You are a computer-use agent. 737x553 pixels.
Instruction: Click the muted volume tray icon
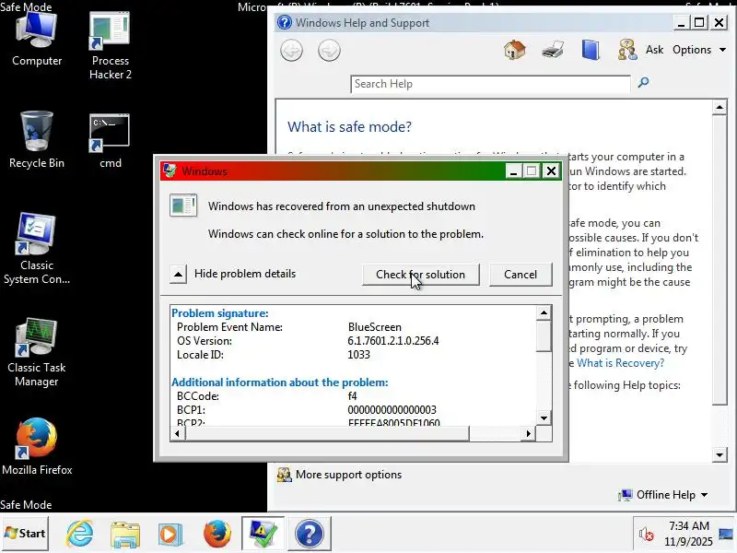(x=647, y=535)
